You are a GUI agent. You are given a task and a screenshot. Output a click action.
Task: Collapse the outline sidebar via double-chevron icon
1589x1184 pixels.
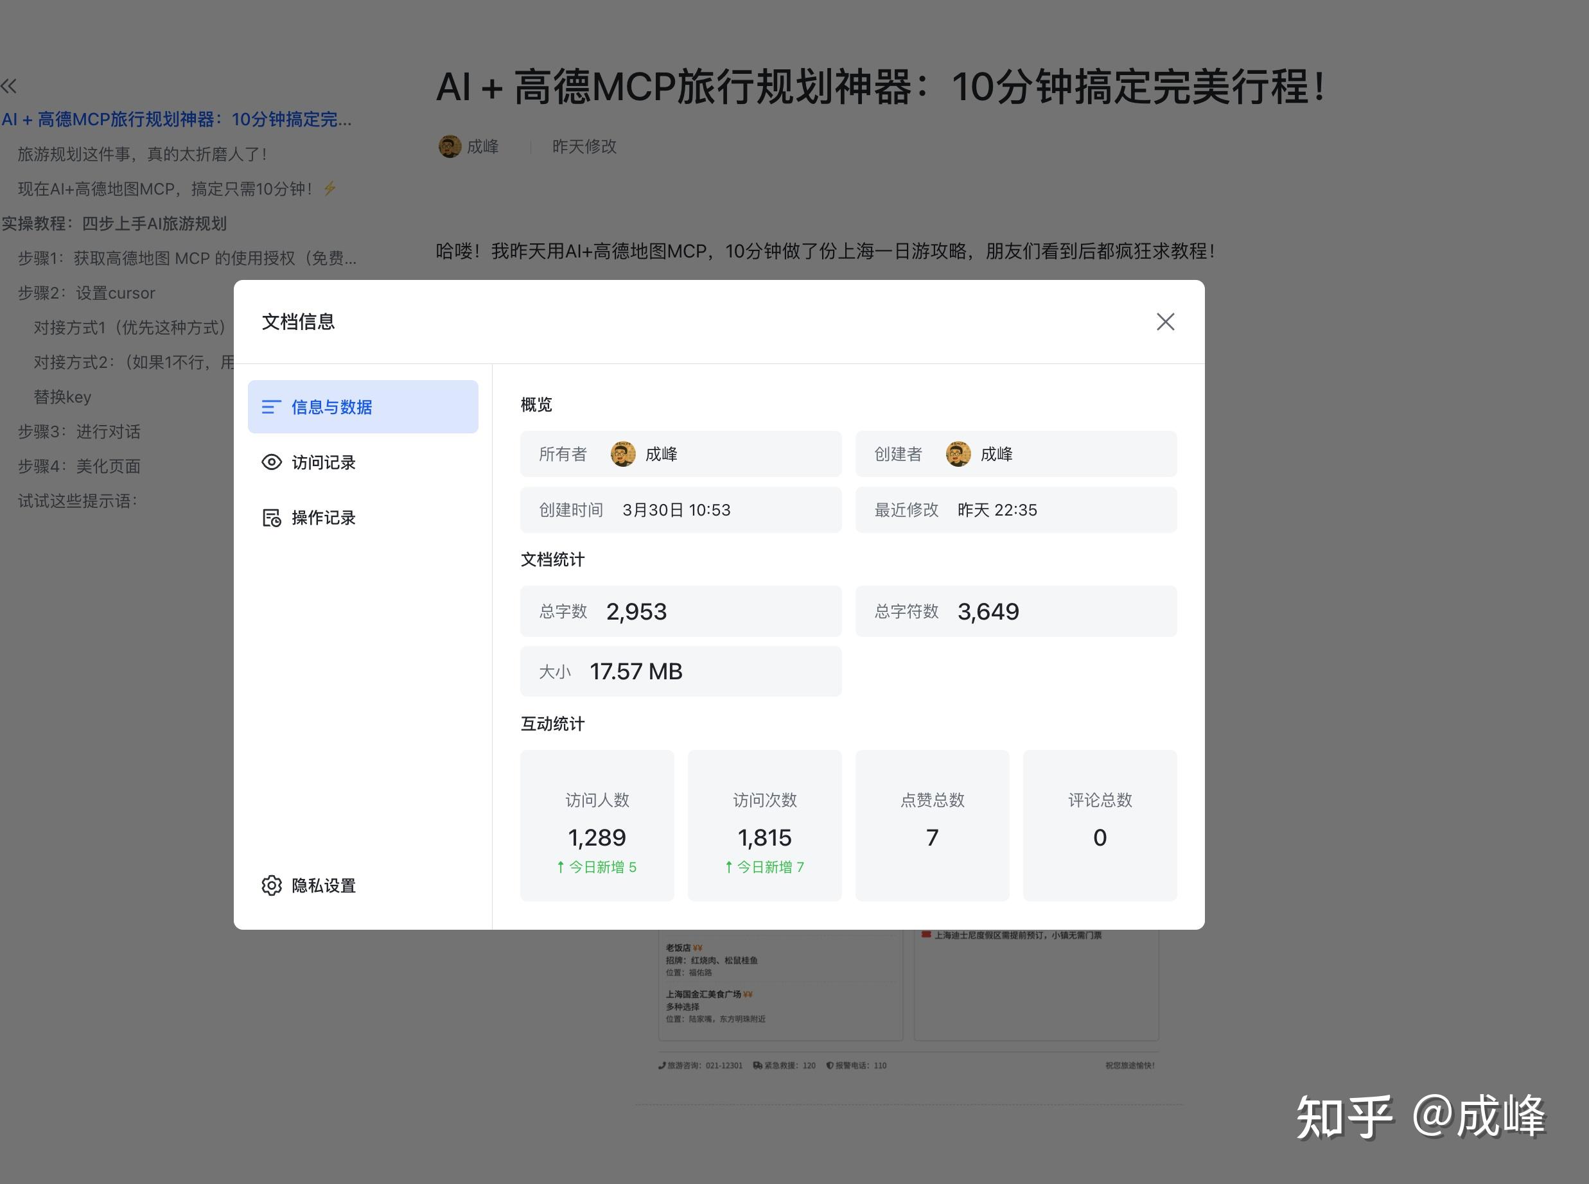[10, 85]
